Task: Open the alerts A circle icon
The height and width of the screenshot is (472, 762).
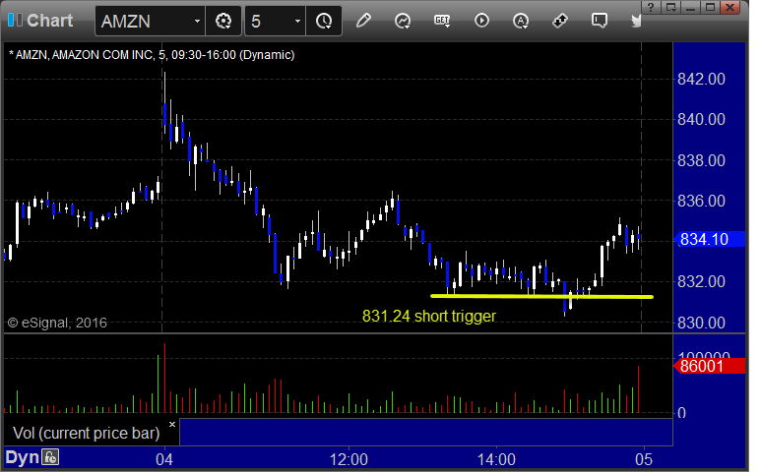Action: pyautogui.click(x=521, y=21)
